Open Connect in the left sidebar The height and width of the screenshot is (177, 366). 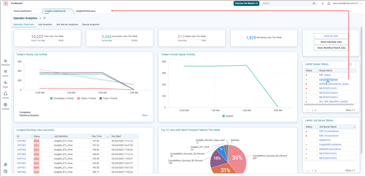tap(5, 95)
